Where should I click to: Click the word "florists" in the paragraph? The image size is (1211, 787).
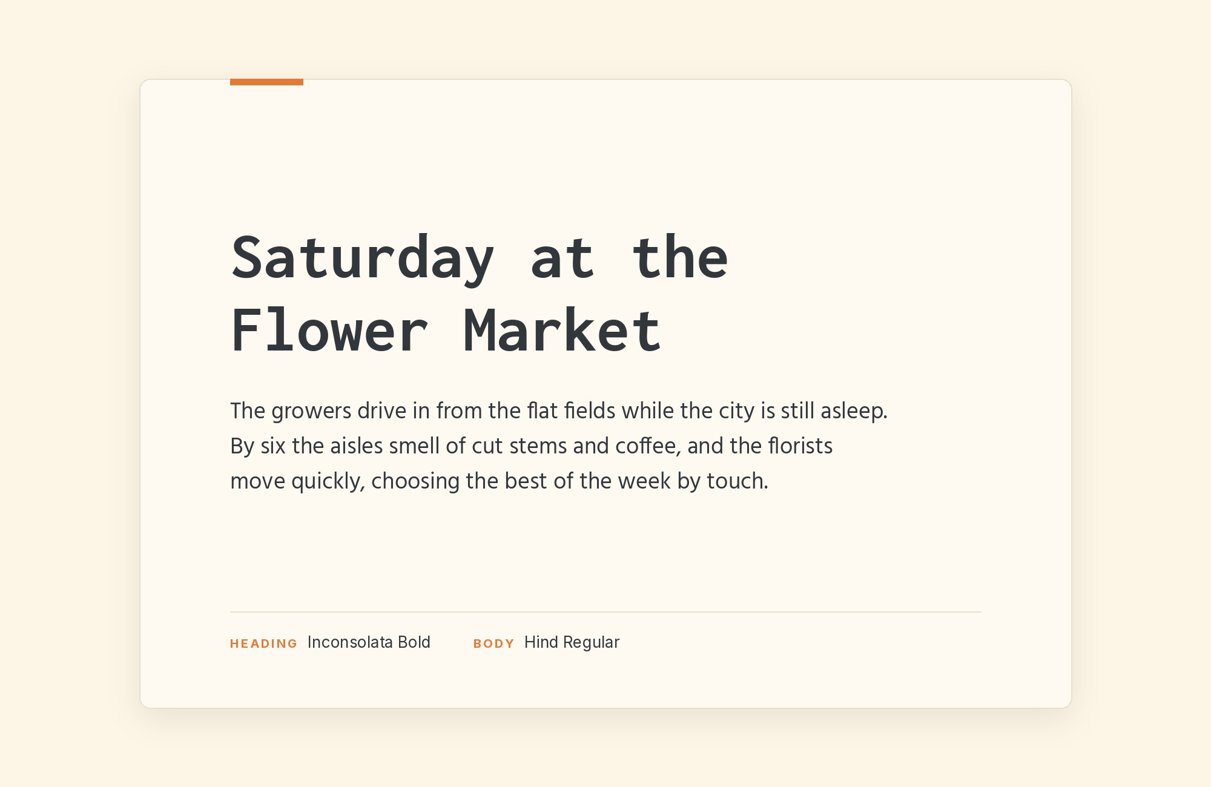800,446
